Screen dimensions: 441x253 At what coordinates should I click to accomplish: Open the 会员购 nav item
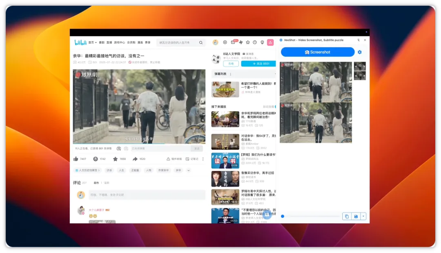click(131, 42)
